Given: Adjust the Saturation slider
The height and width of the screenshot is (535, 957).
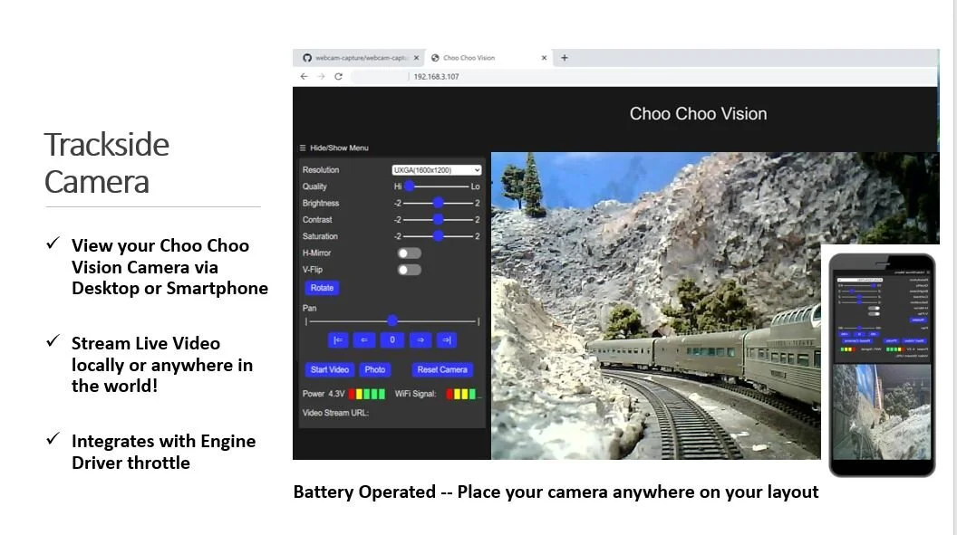Looking at the screenshot, I should [438, 235].
